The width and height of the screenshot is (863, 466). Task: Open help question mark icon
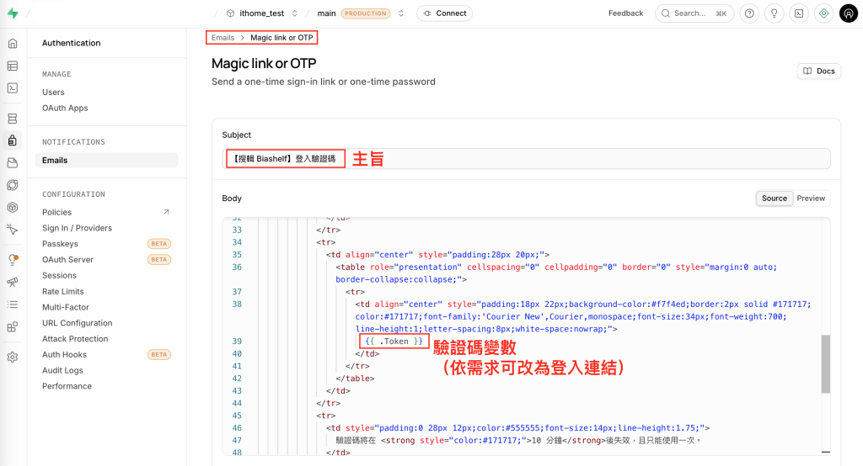click(749, 13)
